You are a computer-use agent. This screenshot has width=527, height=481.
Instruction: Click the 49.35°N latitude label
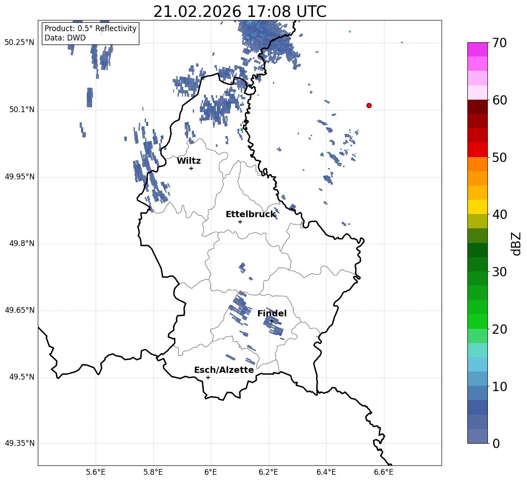point(20,443)
